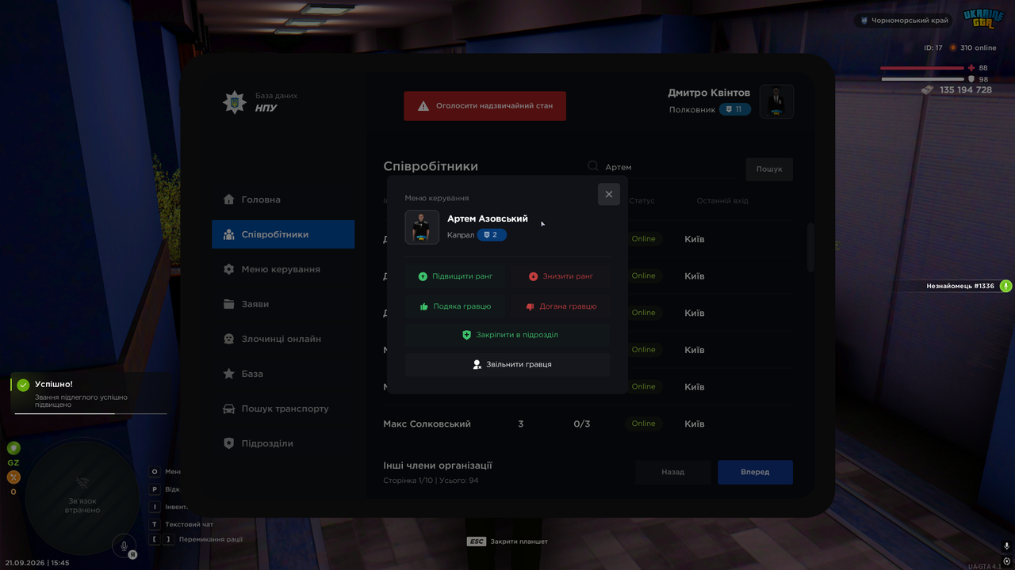This screenshot has width=1015, height=570.
Task: Open Меню керування in the sidebar
Action: pyautogui.click(x=283, y=269)
